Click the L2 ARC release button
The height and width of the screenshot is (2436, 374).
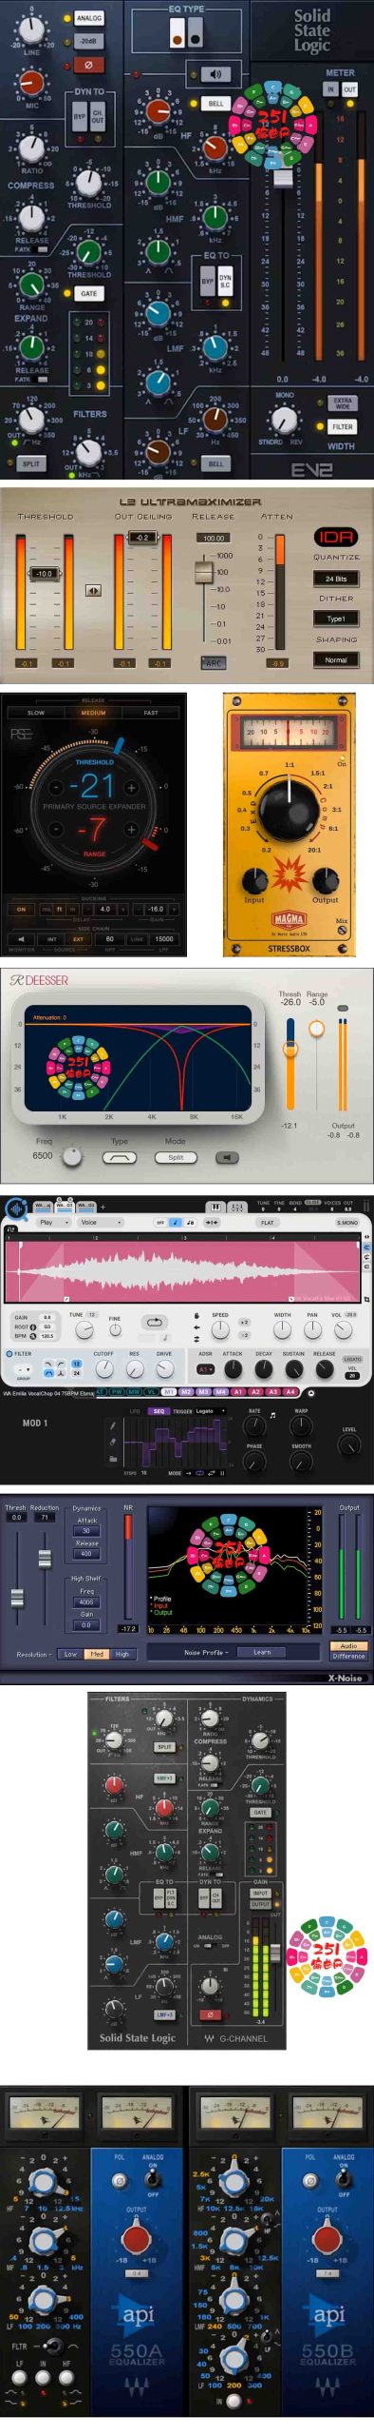tap(214, 663)
